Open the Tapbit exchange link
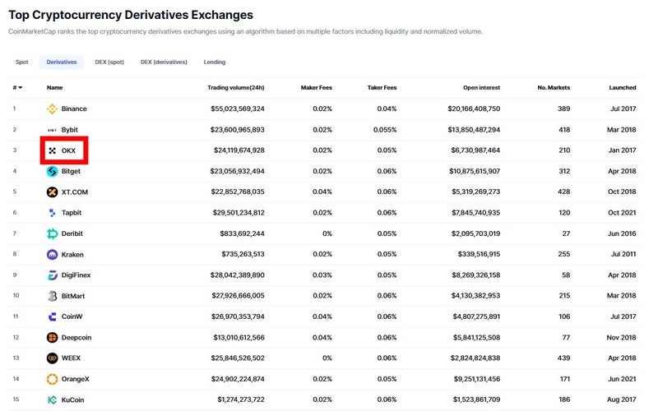 click(72, 213)
